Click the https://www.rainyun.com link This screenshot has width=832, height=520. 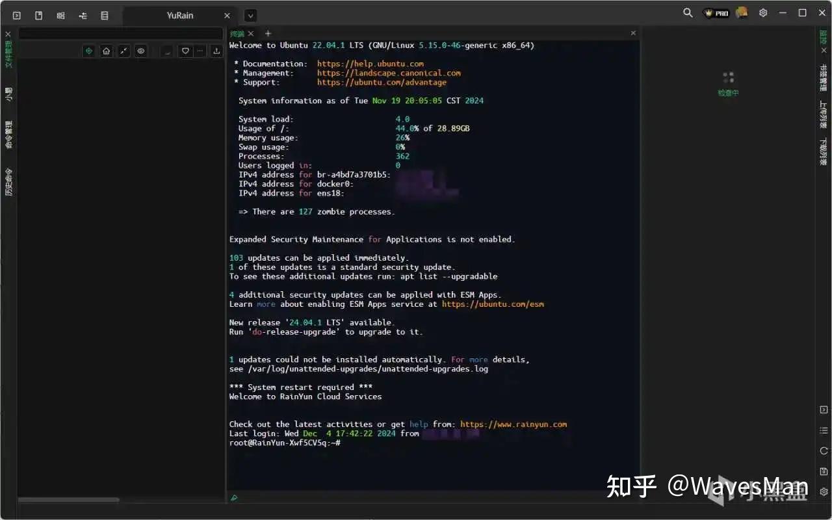point(513,424)
